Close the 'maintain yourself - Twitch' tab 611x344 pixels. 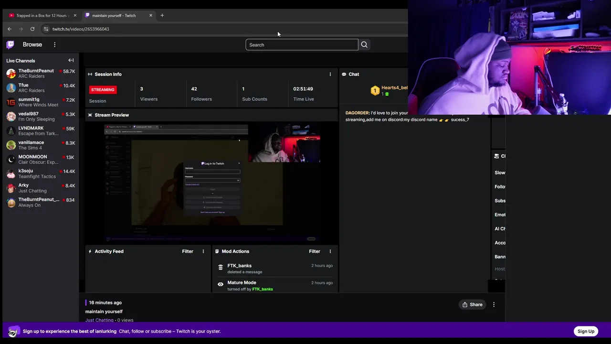tap(151, 15)
